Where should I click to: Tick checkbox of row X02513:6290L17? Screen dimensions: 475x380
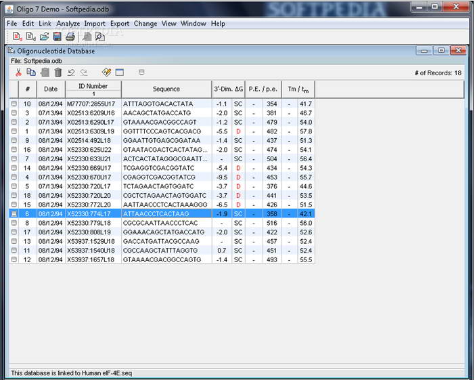(14, 122)
